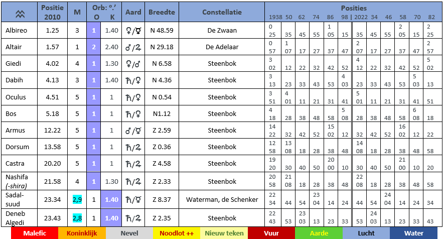The width and height of the screenshot is (444, 239).
Task: Click the Positie 2010 column header
Action: 52,12
